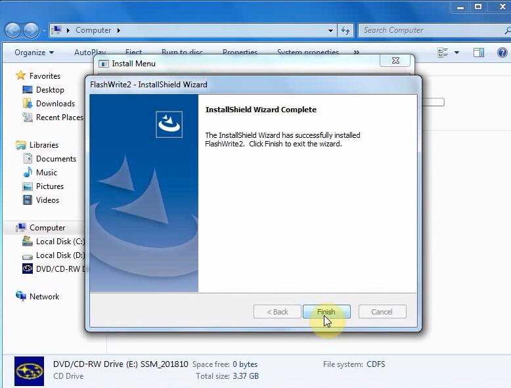Image resolution: width=511 pixels, height=388 pixels.
Task: Click the computer icon in the address bar
Action: click(56, 30)
